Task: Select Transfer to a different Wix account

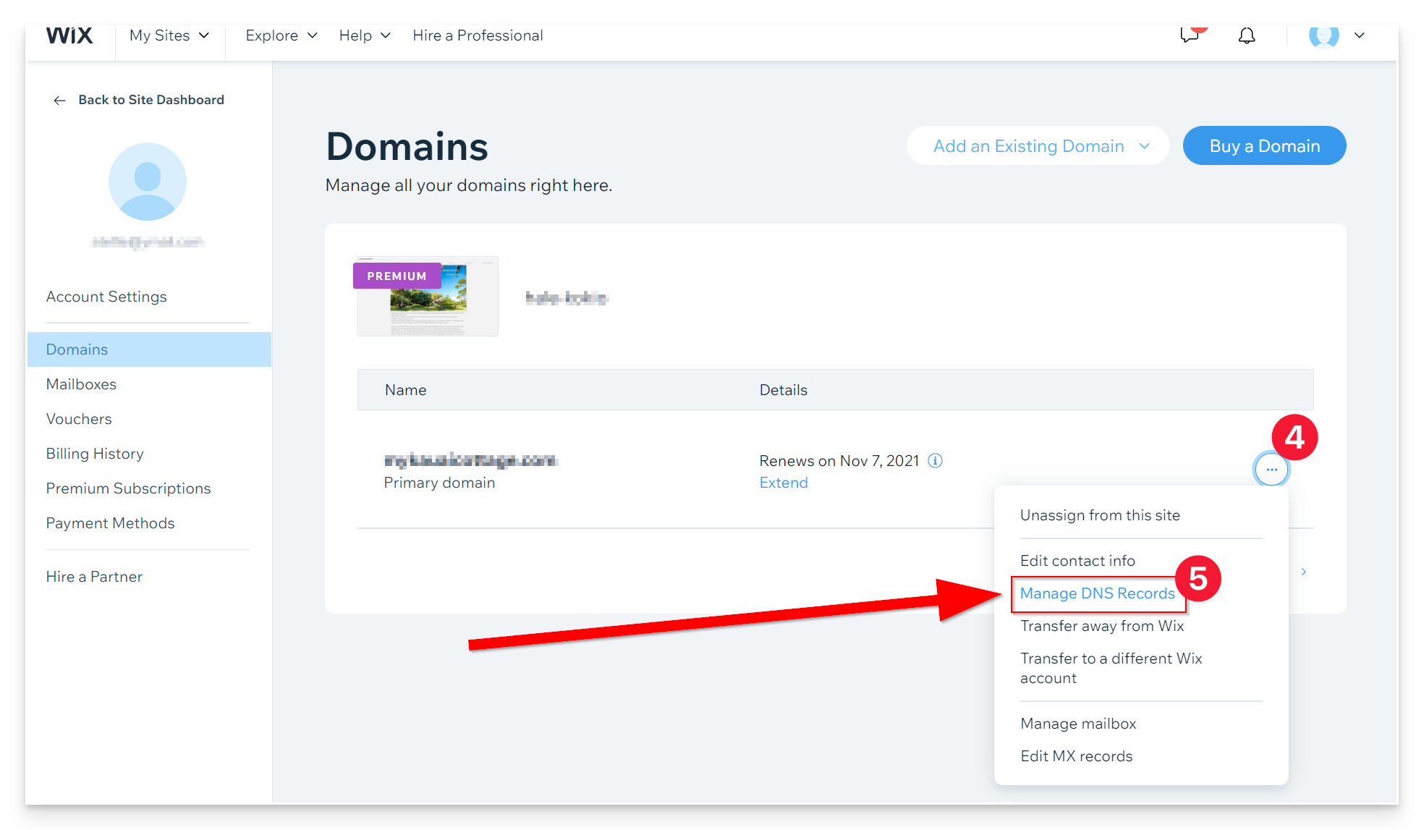Action: tap(1111, 668)
